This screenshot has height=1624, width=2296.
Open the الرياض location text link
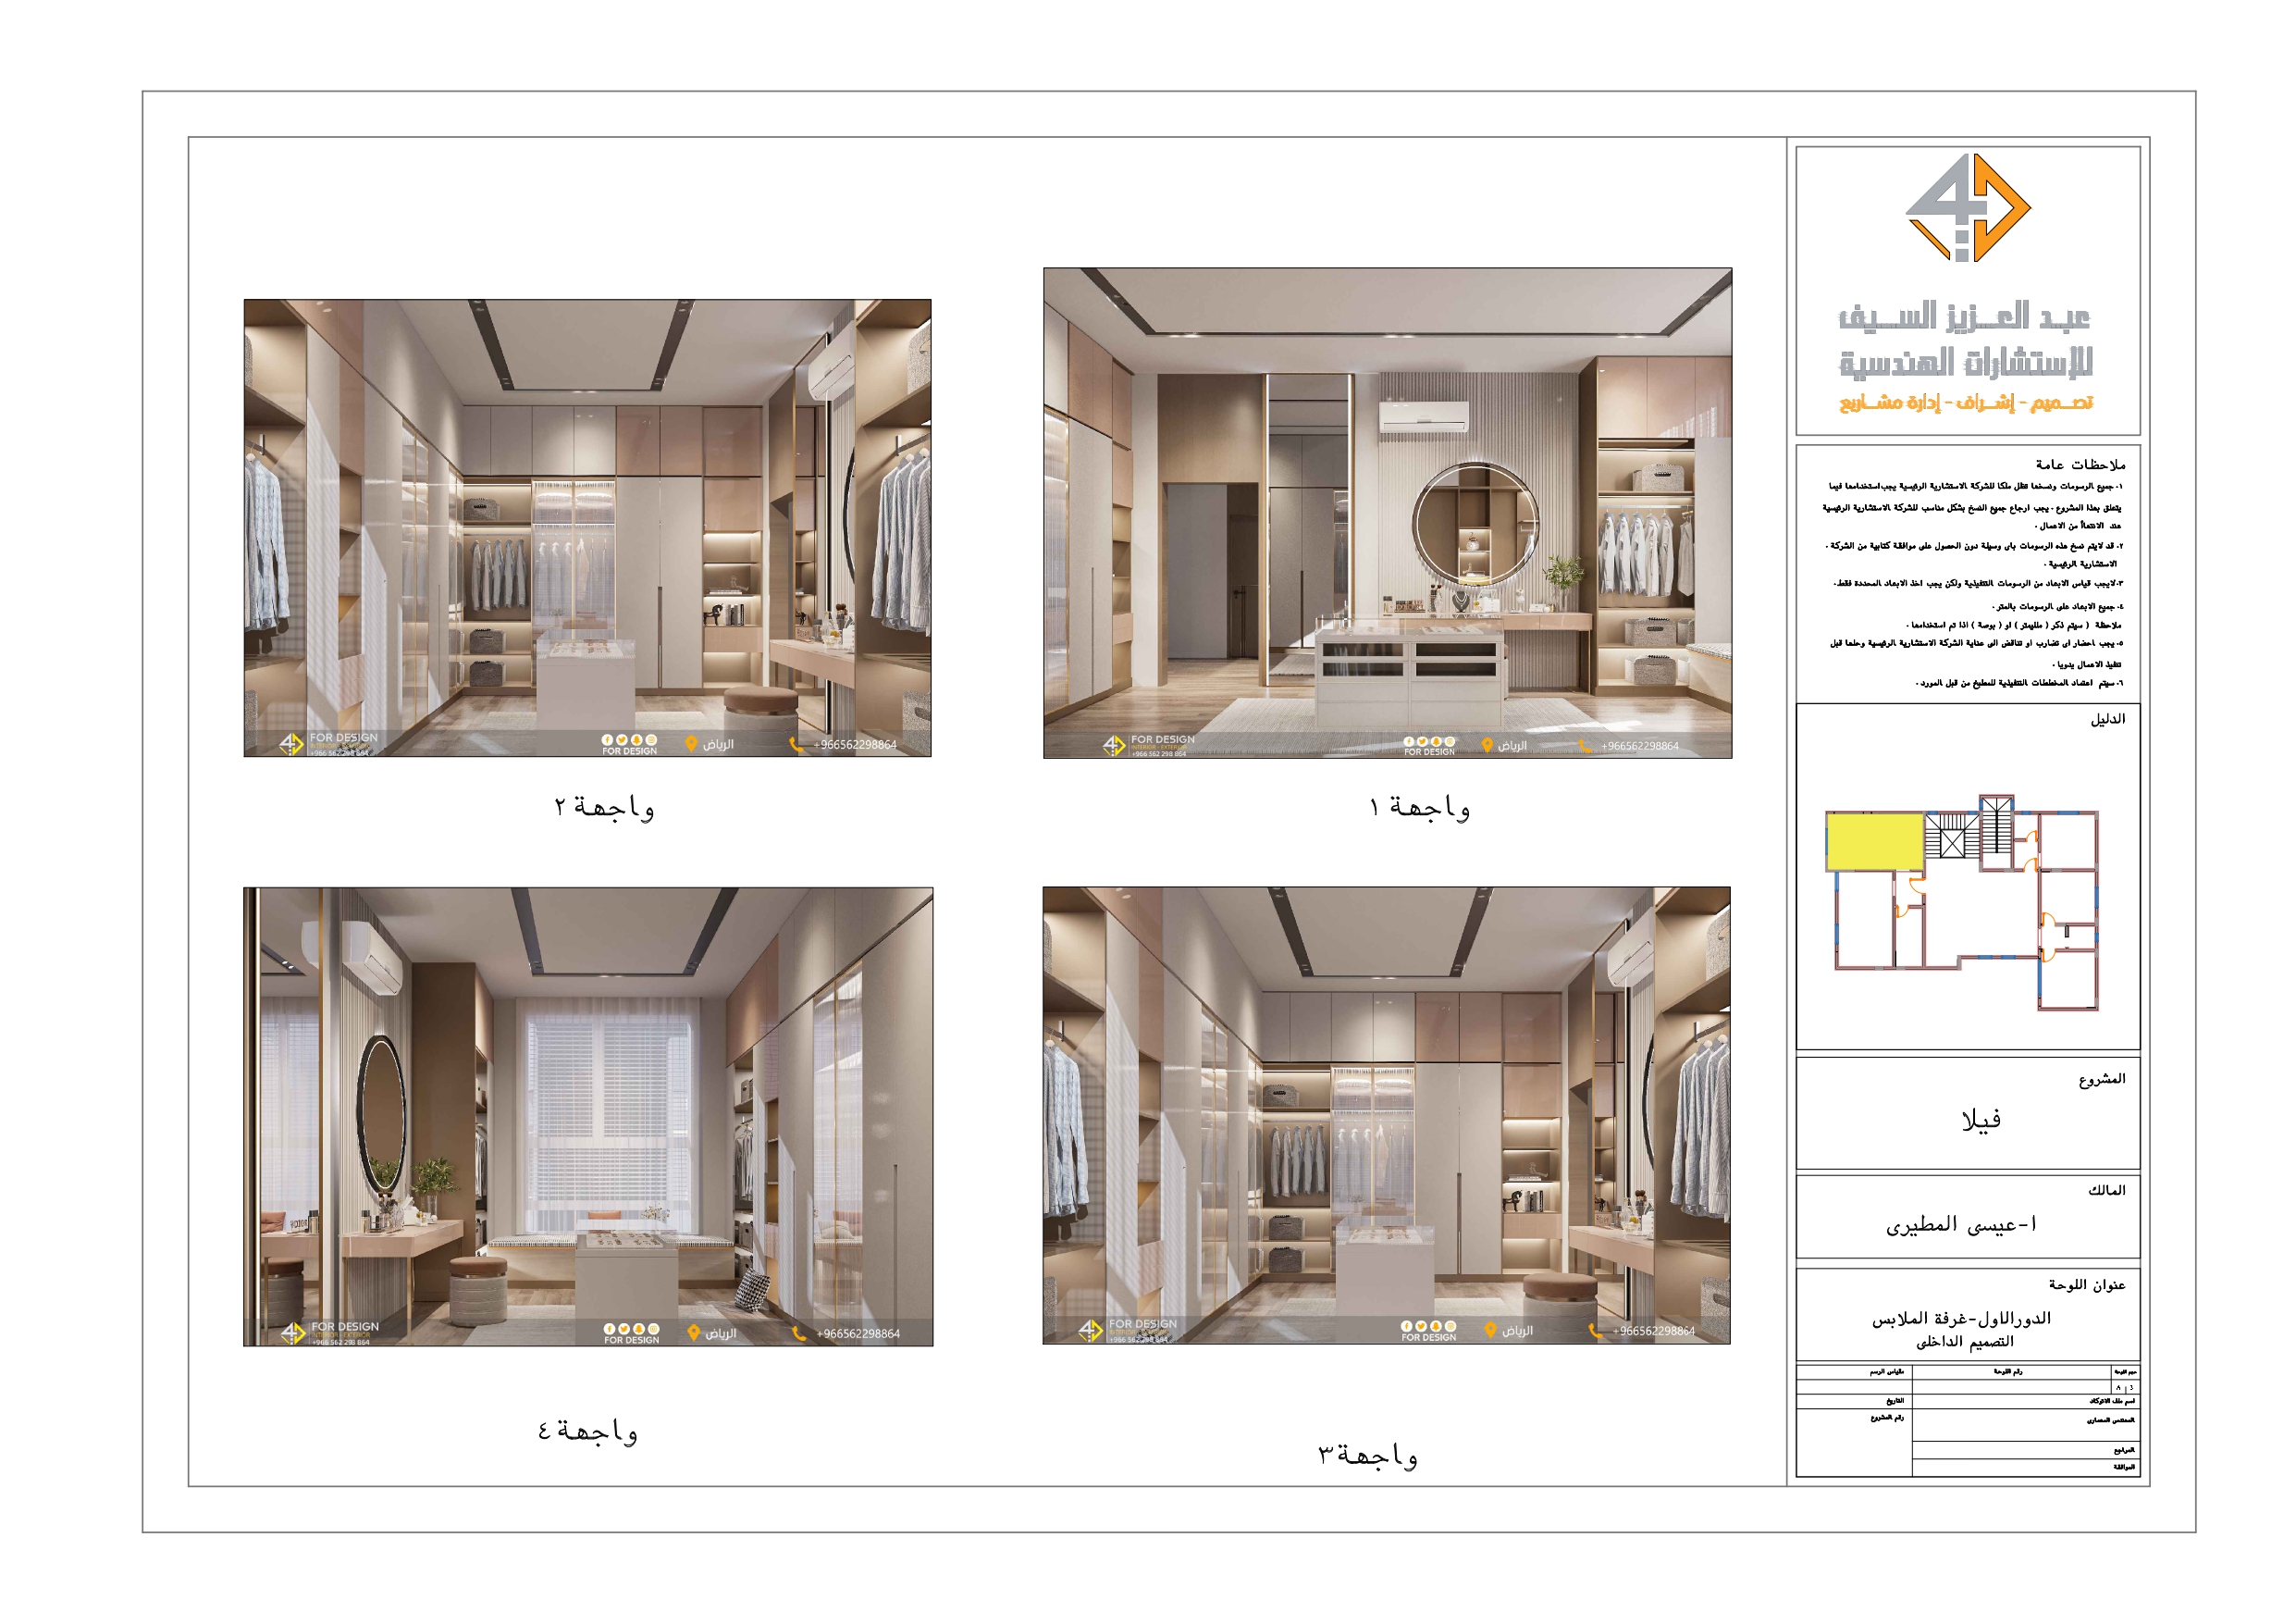tap(1512, 747)
